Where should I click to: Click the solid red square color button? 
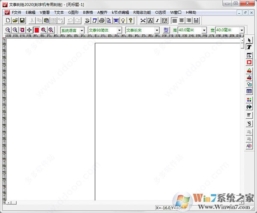point(37,30)
